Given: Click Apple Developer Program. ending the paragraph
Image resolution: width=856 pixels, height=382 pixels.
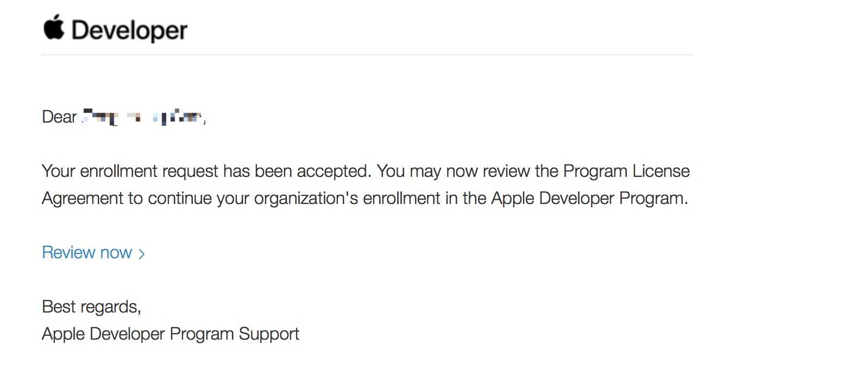Looking at the screenshot, I should click(589, 199).
